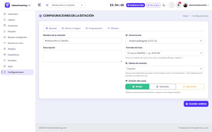Open Contenido in the sidebar
This screenshot has height=132, width=212.
pyautogui.click(x=17, y=26)
